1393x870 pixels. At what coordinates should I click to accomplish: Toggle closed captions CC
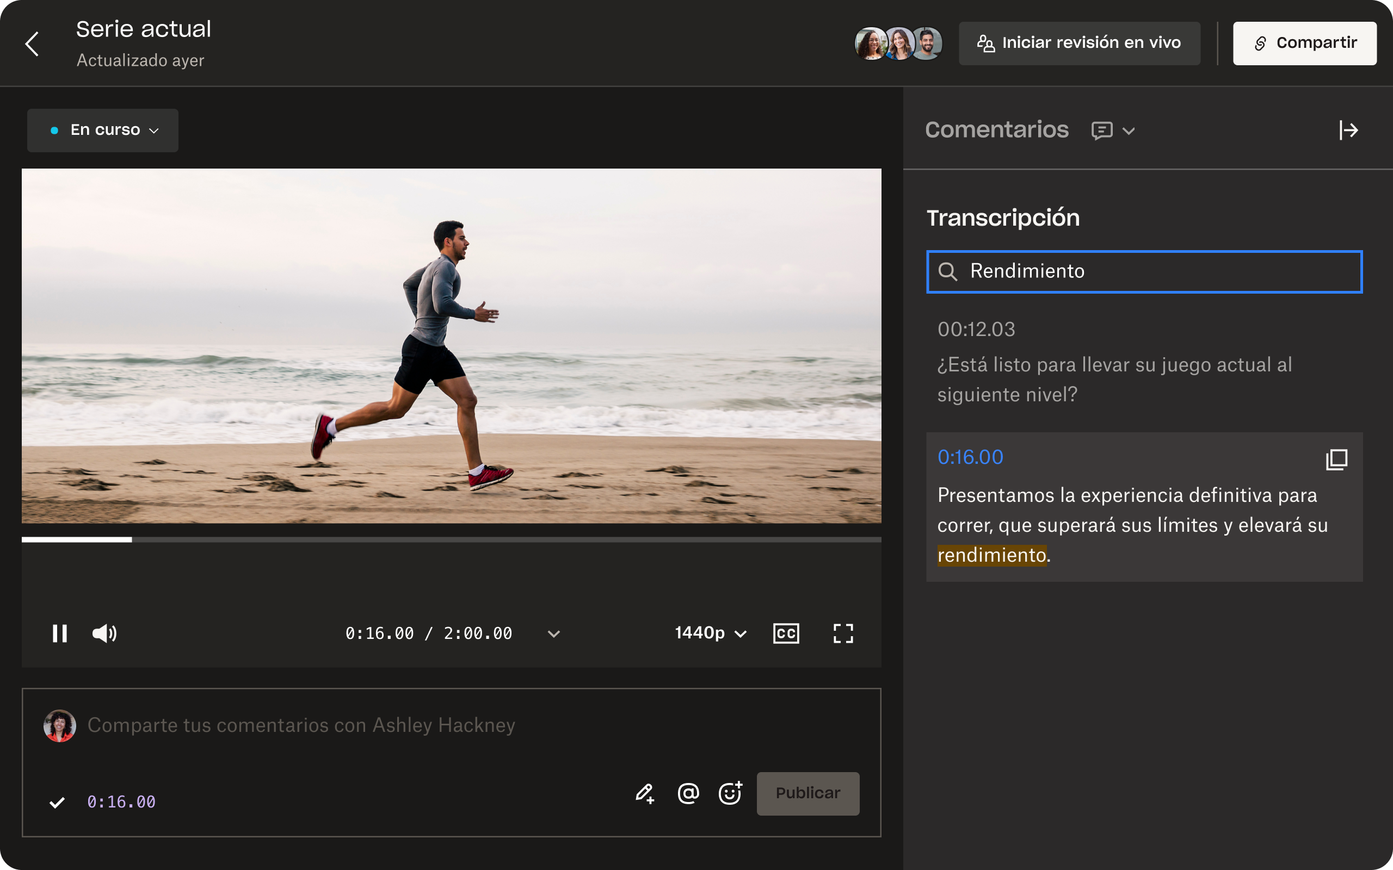tap(786, 633)
